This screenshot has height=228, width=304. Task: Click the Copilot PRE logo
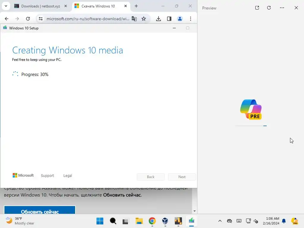click(x=251, y=109)
